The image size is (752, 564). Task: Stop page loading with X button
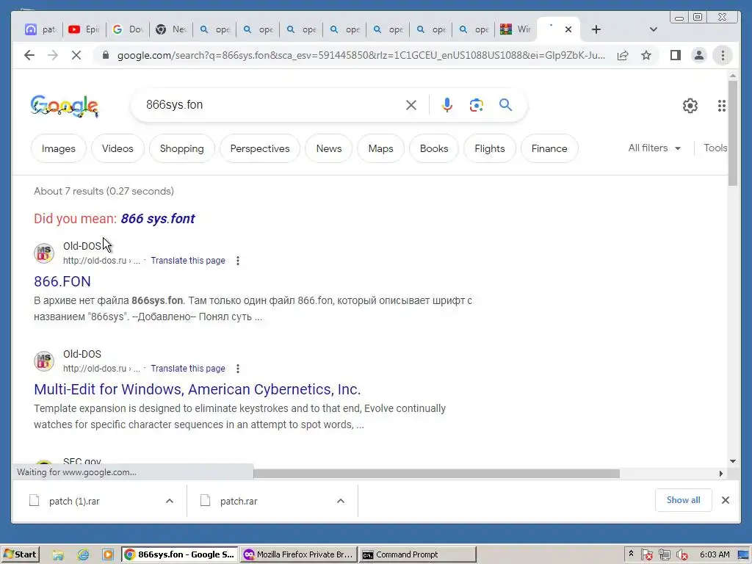click(x=76, y=55)
